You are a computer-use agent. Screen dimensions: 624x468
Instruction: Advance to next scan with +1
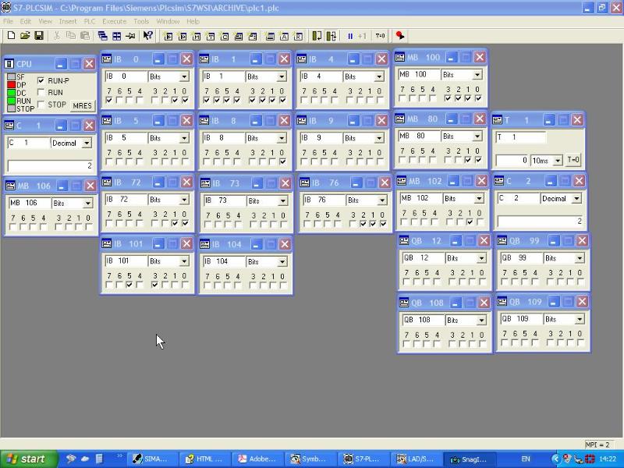click(362, 36)
